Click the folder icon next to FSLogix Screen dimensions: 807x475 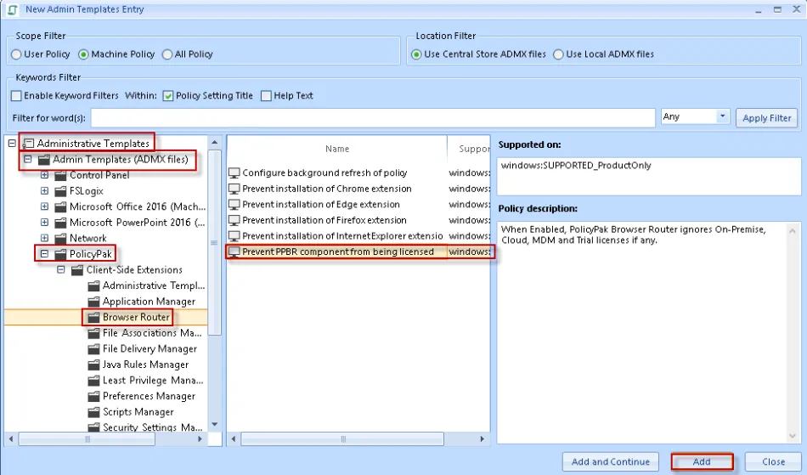(60, 191)
